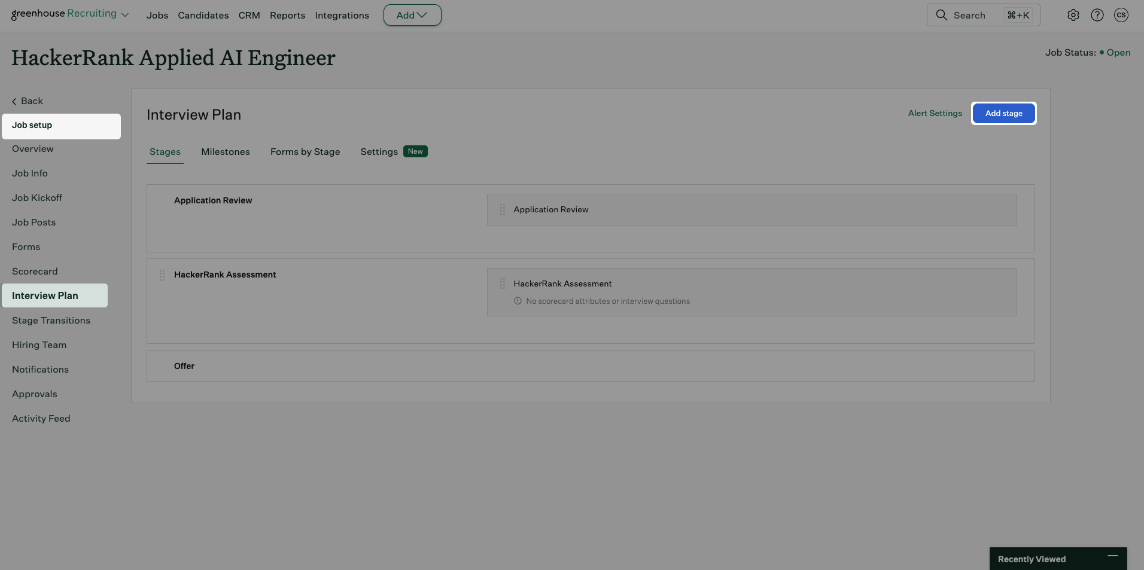This screenshot has width=1144, height=570.
Task: Open the Jobs menu
Action: point(157,16)
